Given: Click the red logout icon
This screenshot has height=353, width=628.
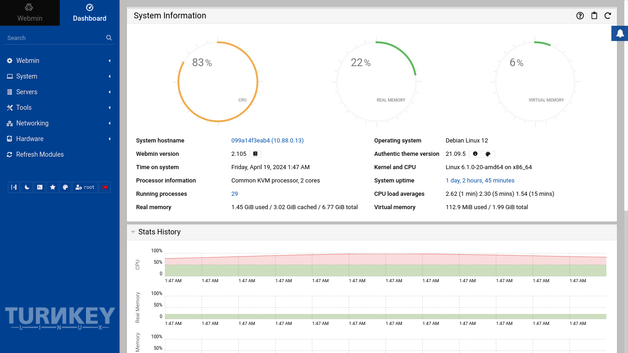Looking at the screenshot, I should (105, 187).
